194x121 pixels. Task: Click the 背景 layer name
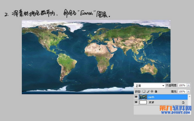click(x=151, y=103)
